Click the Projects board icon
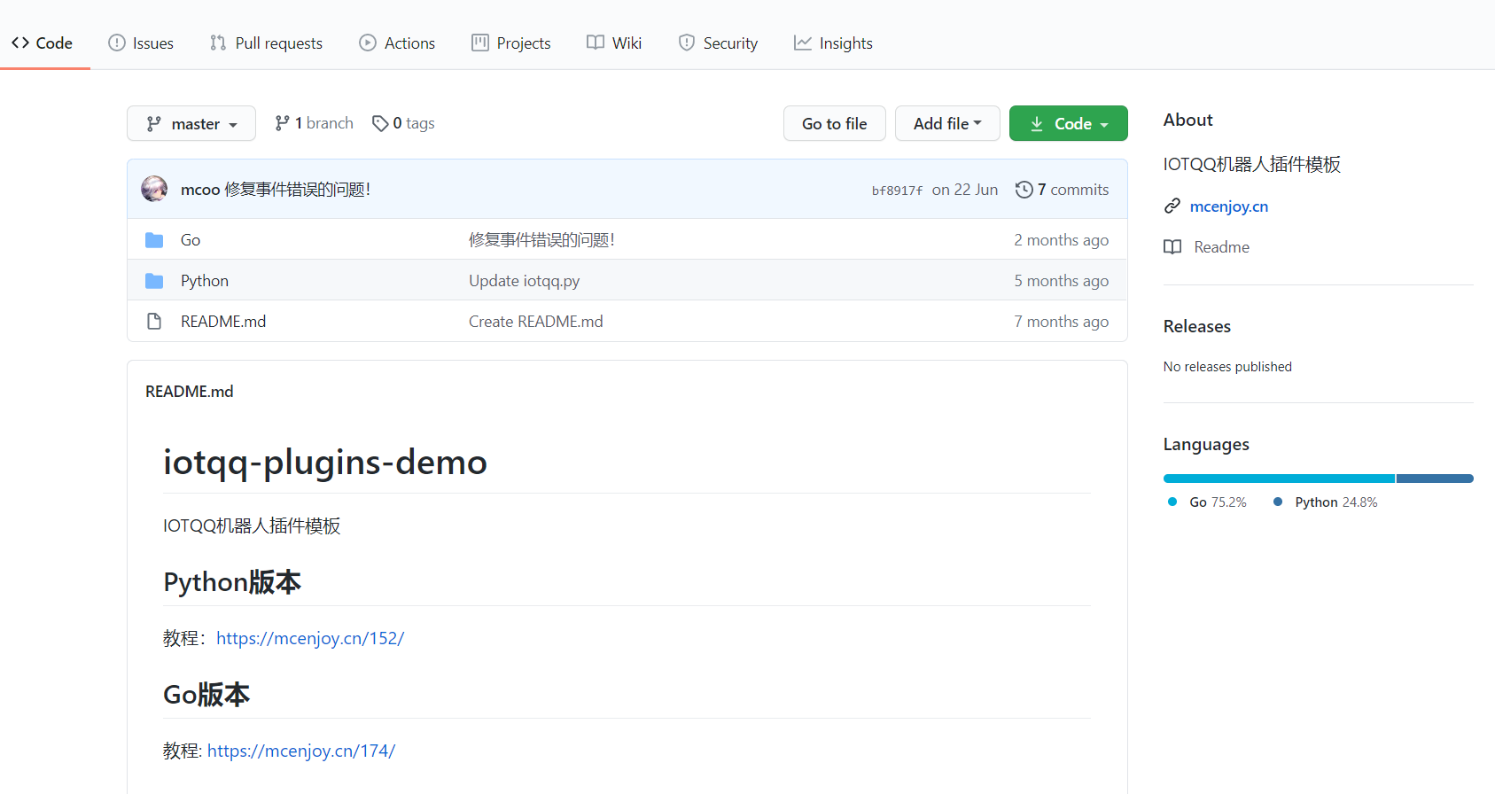This screenshot has width=1495, height=794. pos(480,43)
